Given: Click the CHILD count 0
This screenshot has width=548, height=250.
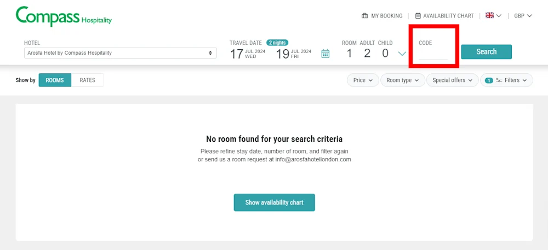Looking at the screenshot, I should [x=385, y=54].
